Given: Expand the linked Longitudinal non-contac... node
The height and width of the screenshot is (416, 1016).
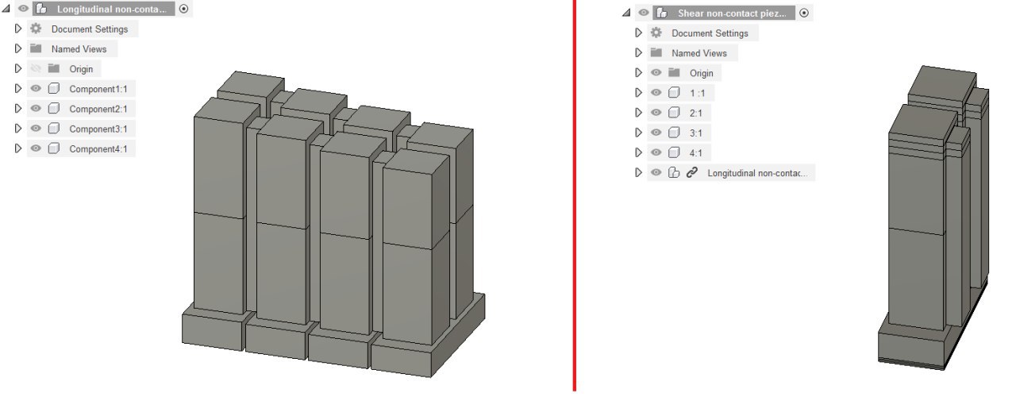Looking at the screenshot, I should (638, 172).
